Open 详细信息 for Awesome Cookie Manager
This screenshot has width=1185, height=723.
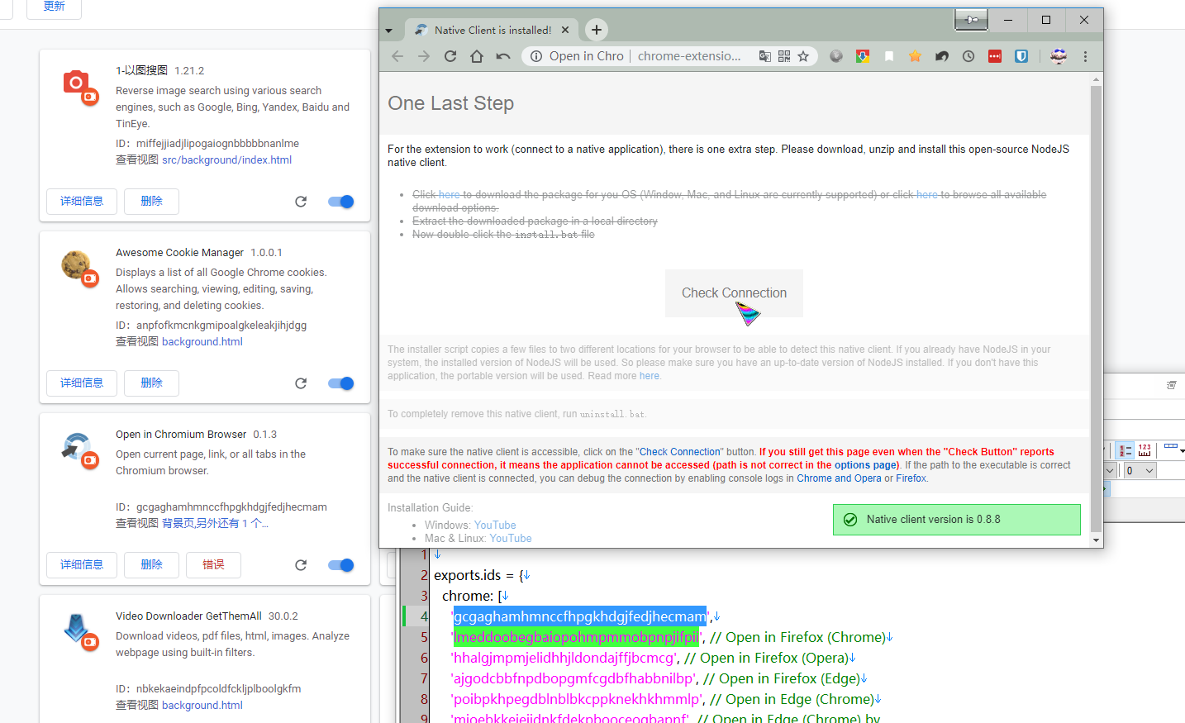[82, 383]
